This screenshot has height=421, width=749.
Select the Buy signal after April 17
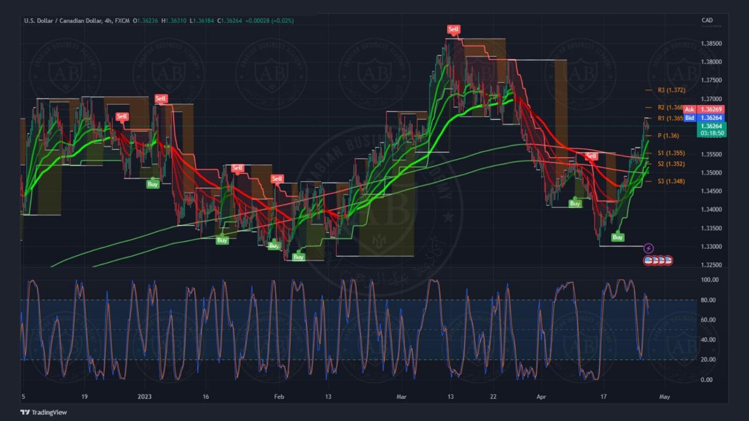pyautogui.click(x=618, y=237)
